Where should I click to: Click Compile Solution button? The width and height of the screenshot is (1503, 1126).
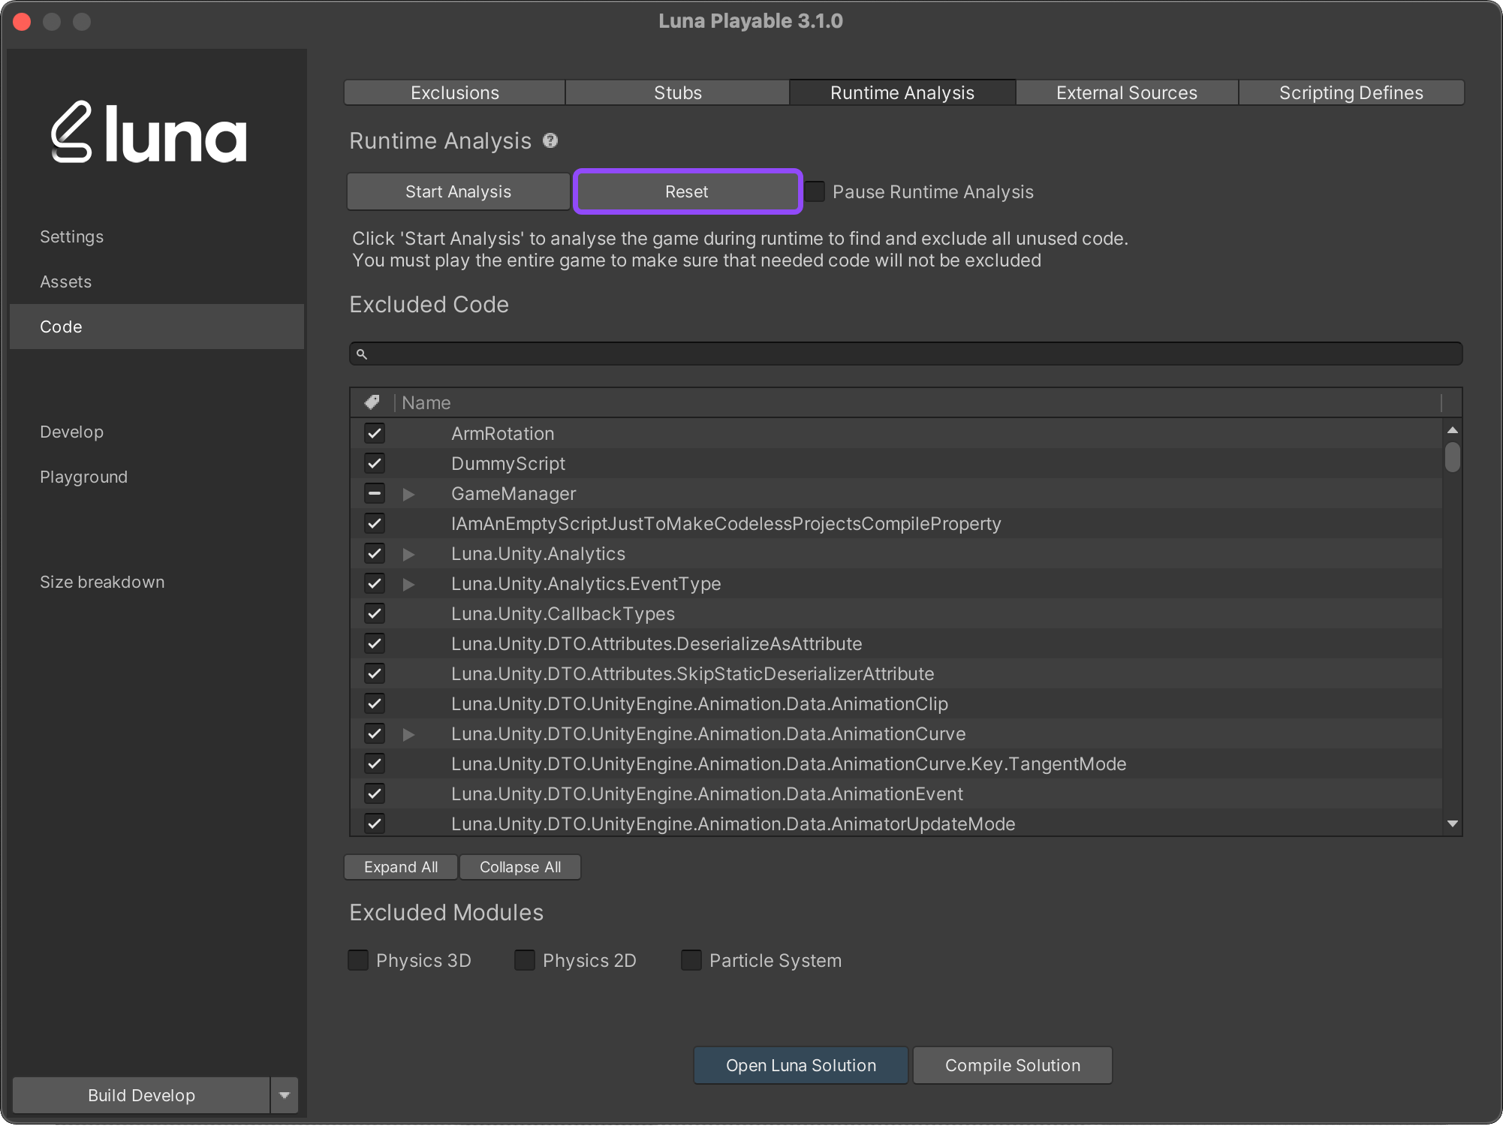pos(1013,1065)
